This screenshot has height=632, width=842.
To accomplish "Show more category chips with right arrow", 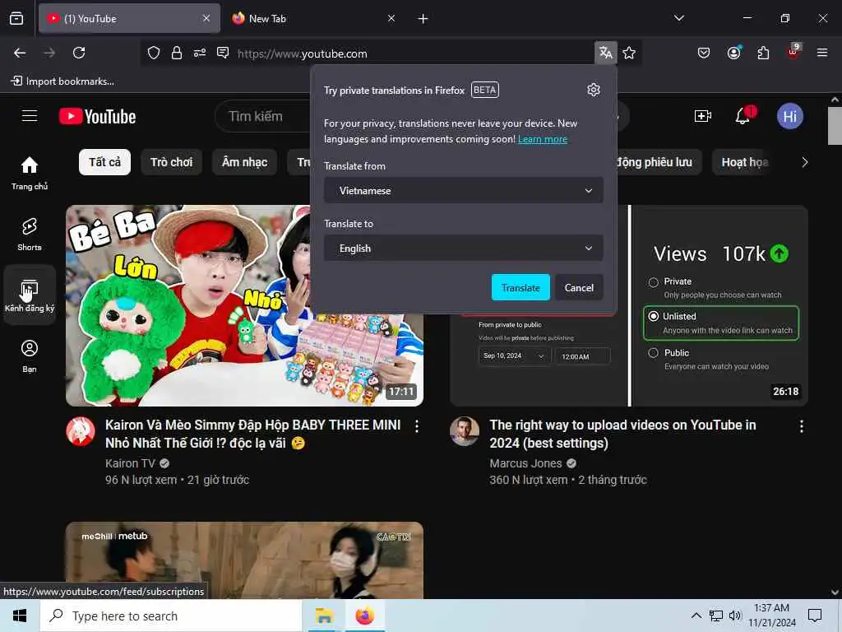I will click(x=804, y=162).
